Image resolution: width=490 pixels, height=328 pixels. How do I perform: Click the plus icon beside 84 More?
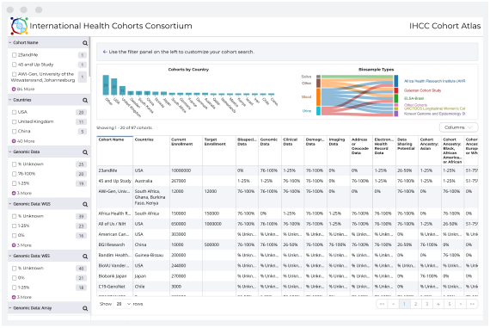14,90
